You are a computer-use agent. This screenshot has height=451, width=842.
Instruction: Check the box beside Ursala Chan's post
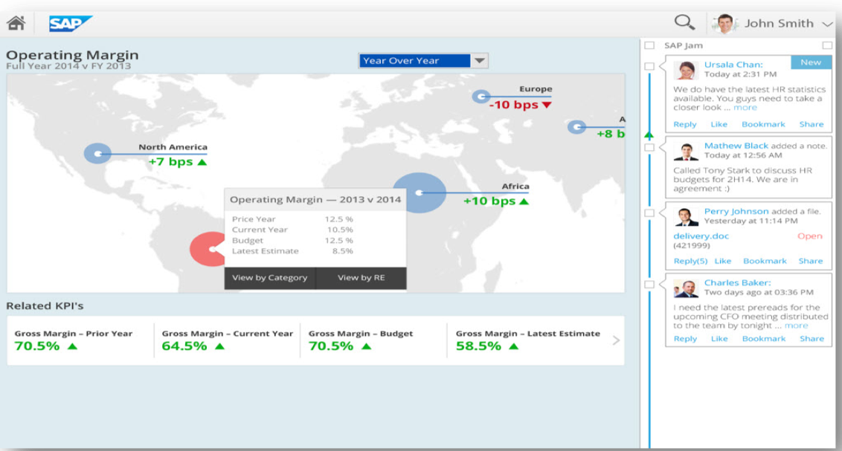coord(650,67)
